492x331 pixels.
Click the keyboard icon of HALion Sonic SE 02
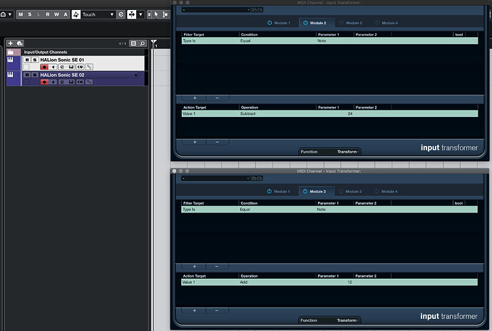pos(11,74)
